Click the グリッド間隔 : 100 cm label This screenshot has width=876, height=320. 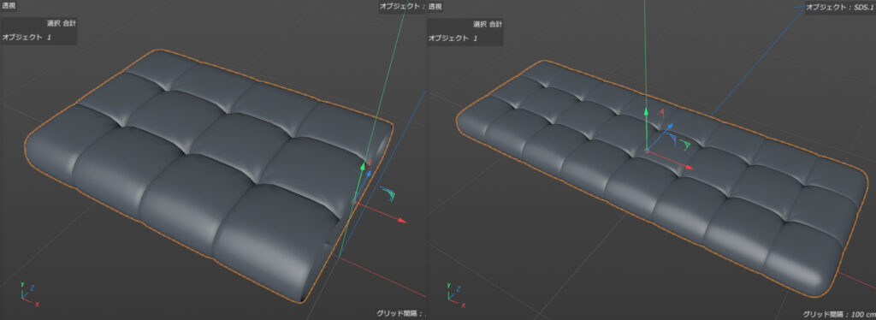coord(839,314)
